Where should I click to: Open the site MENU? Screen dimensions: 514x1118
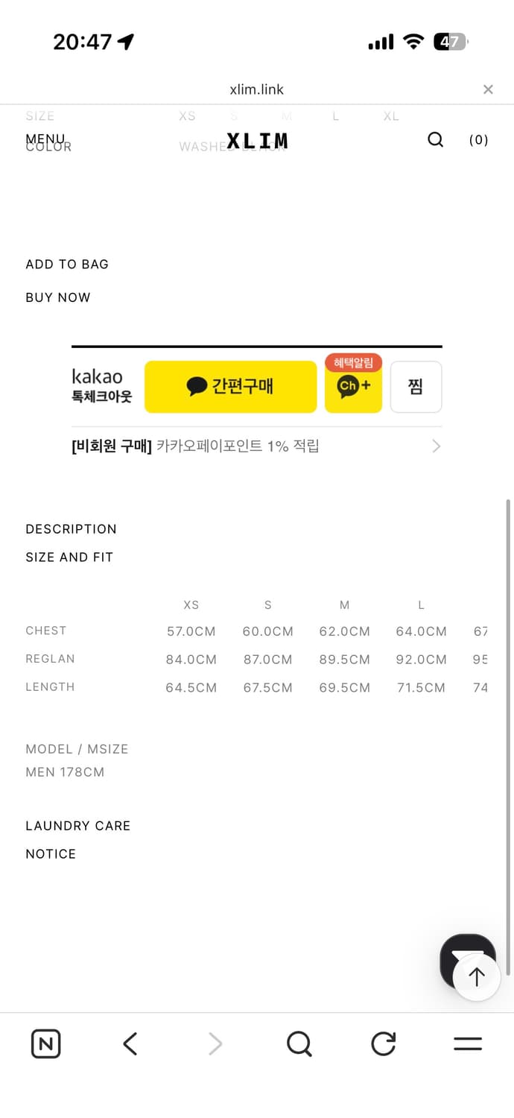[45, 139]
